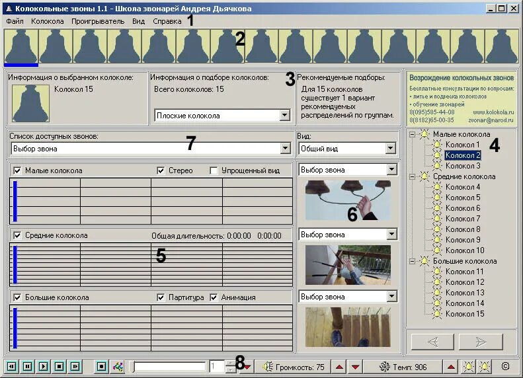
Task: Click the number field beside the slider
Action: 217,367
